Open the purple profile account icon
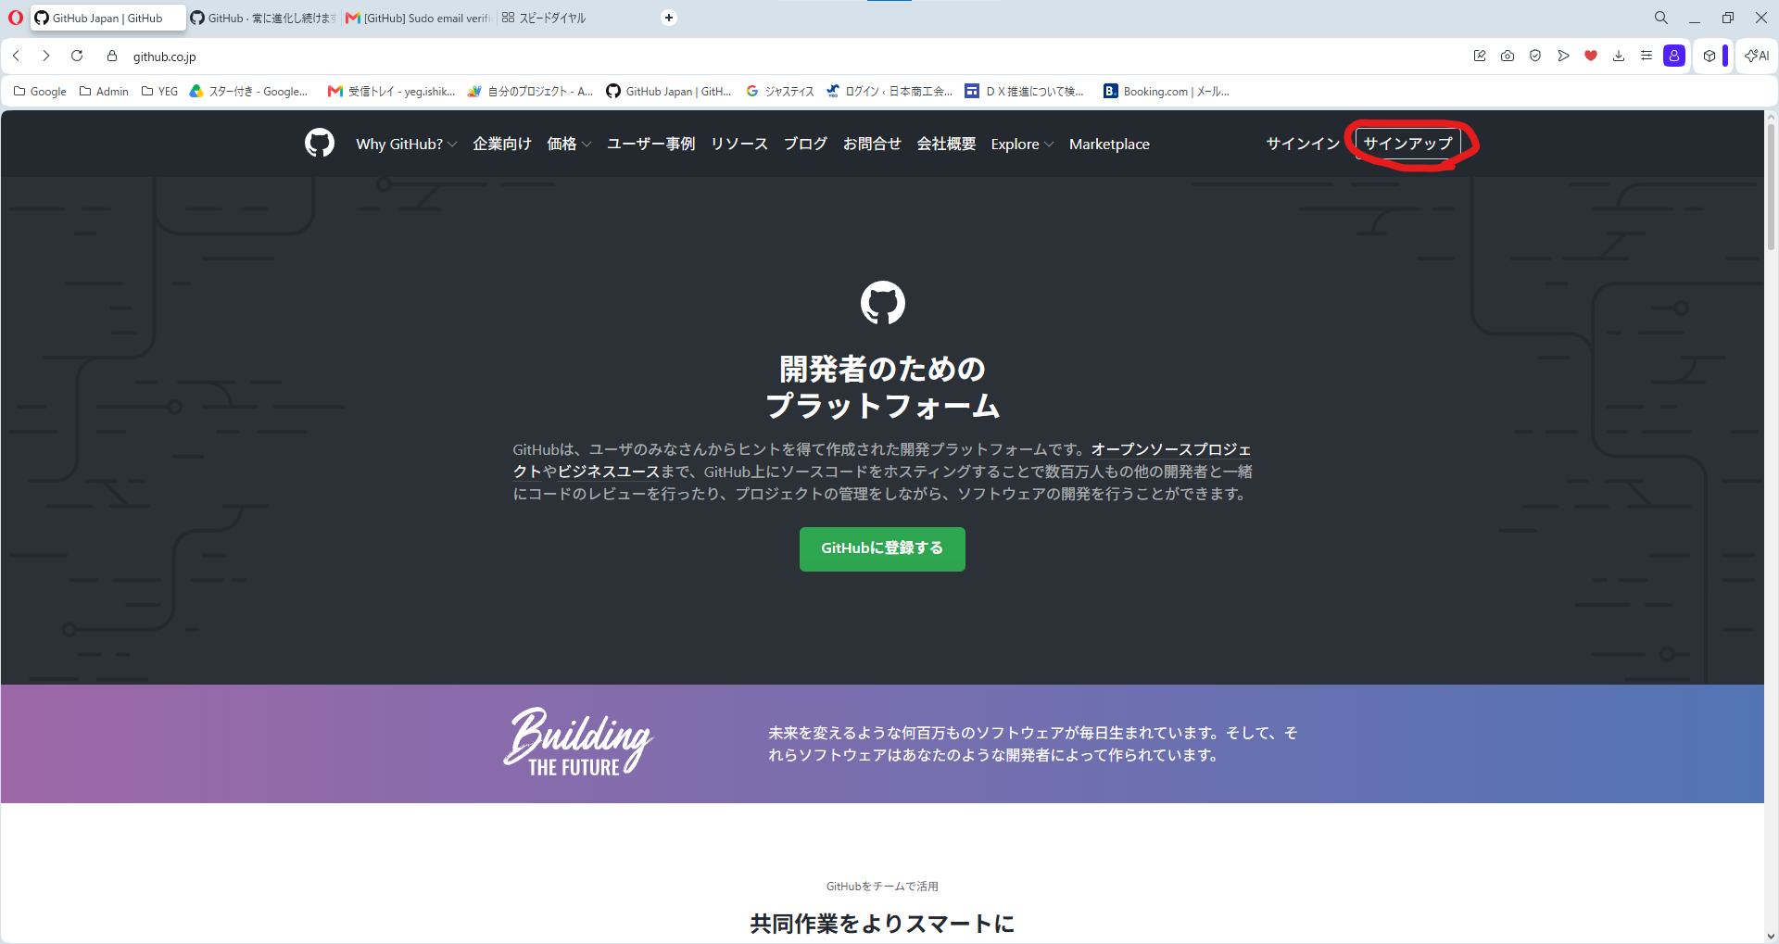The height and width of the screenshot is (944, 1779). [x=1674, y=56]
